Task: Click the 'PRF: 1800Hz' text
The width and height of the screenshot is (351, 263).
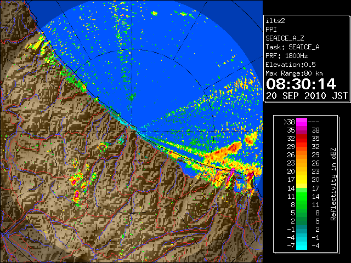Action: click(287, 56)
